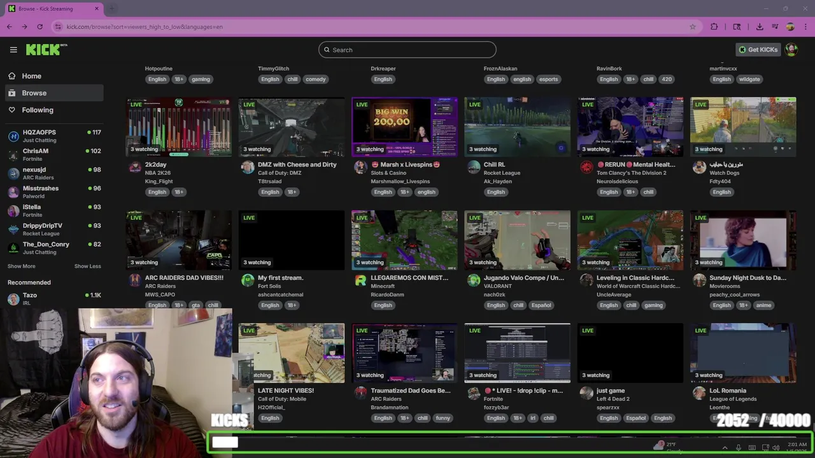Open ARC RAIDERS DAD VIBES stream title
The height and width of the screenshot is (458, 815).
pyautogui.click(x=184, y=277)
